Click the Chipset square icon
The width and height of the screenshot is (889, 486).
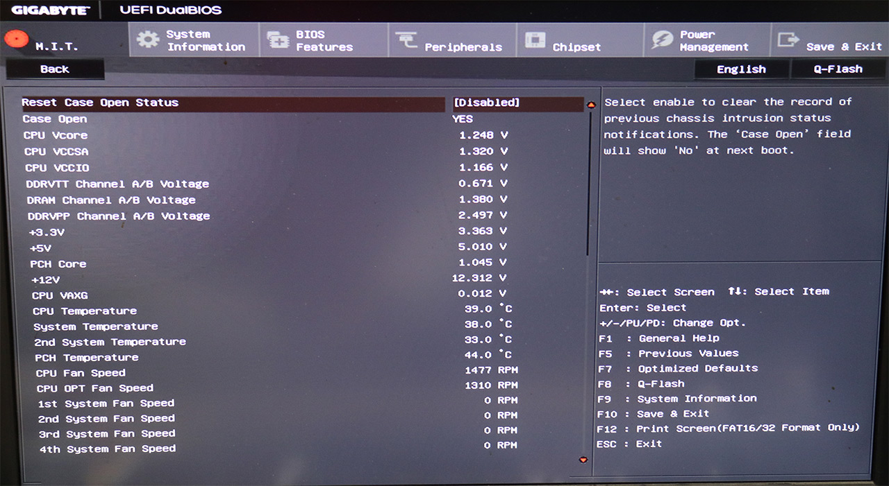[535, 40]
